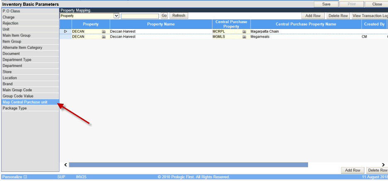Click the Refresh button
The height and width of the screenshot is (181, 388).
(178, 16)
